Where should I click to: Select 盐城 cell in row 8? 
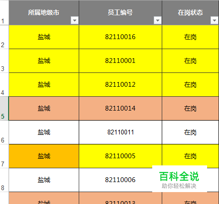pyautogui.click(x=44, y=180)
